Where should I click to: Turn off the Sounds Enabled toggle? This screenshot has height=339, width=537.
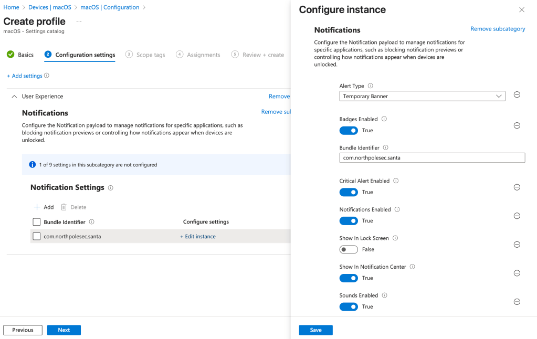click(349, 306)
